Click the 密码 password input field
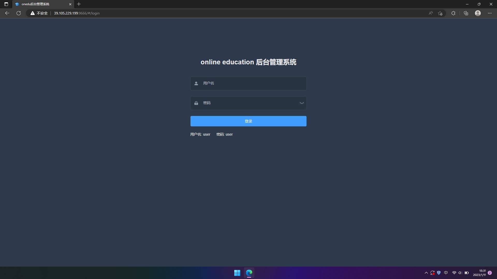The width and height of the screenshot is (497, 279). [x=248, y=103]
